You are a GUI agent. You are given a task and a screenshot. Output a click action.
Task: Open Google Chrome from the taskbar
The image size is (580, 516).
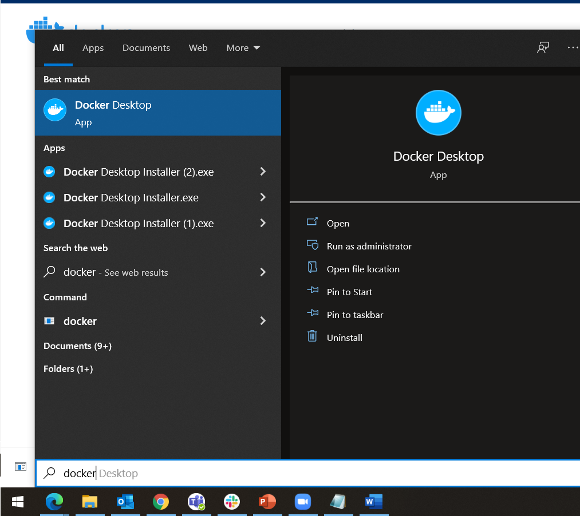[x=160, y=502]
